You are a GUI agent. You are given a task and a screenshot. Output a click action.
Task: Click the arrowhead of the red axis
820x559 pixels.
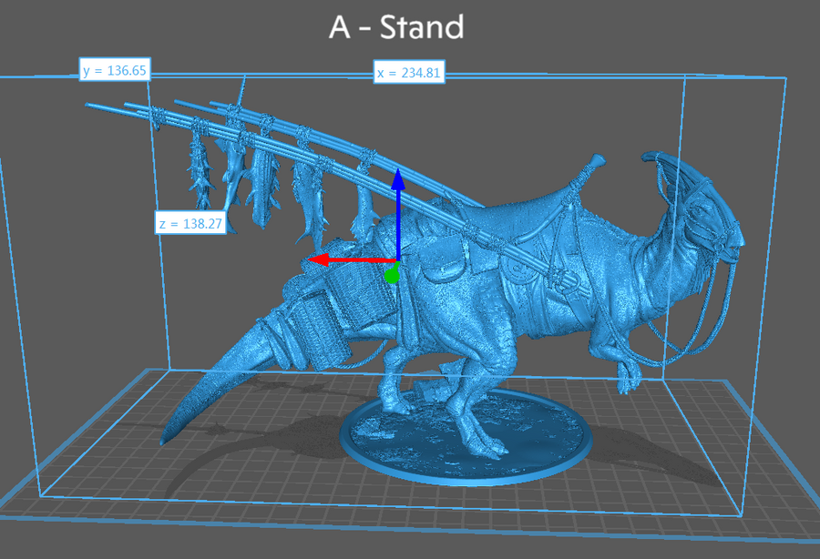click(318, 261)
